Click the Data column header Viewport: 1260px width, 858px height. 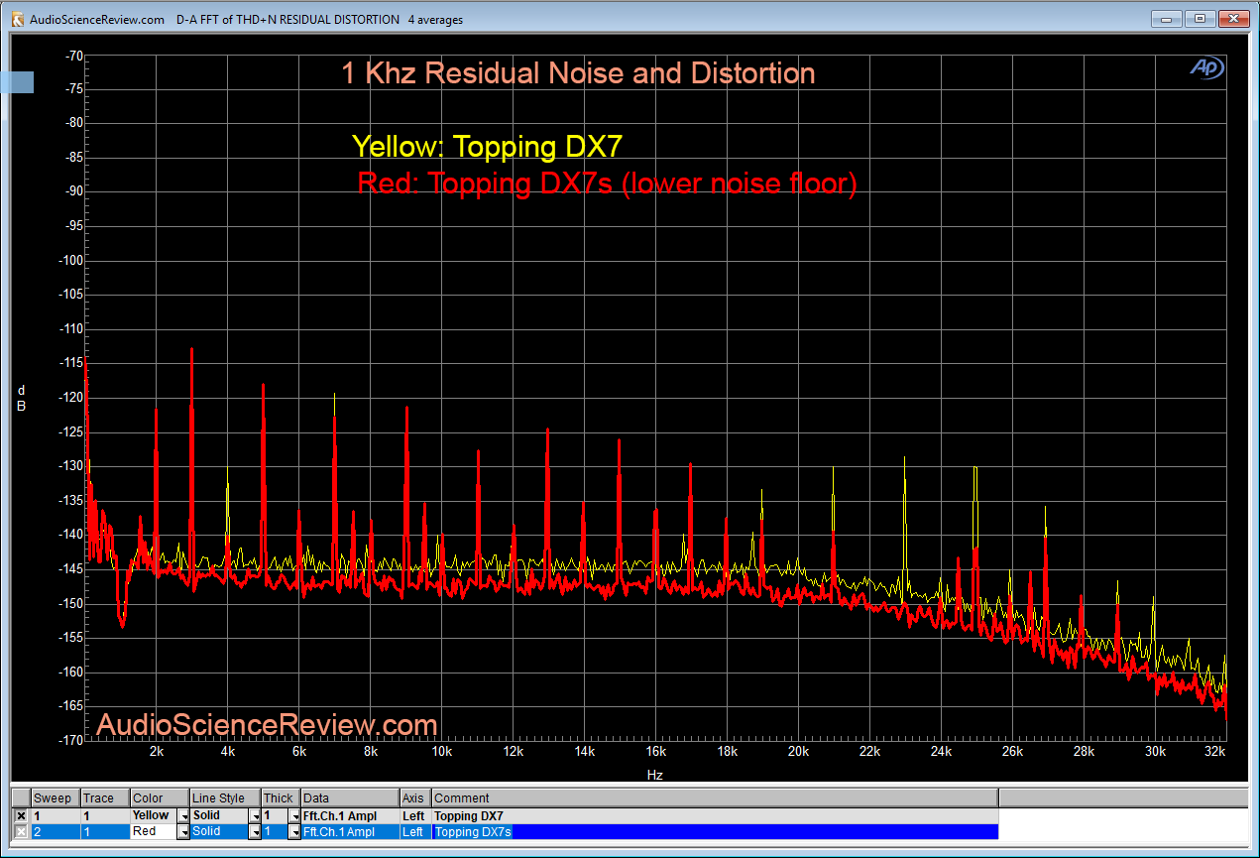(350, 798)
